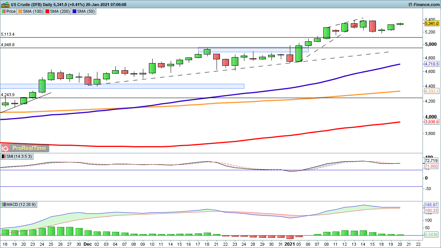The image size is (441, 248).
Task: Select the SMA (50) indicator label
Action: point(84,11)
